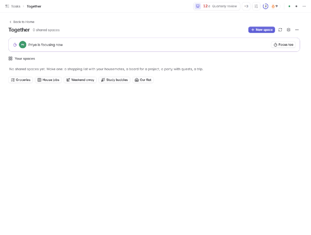The width and height of the screenshot is (311, 235).
Task: Pick the Our flat template chip
Action: point(143,80)
